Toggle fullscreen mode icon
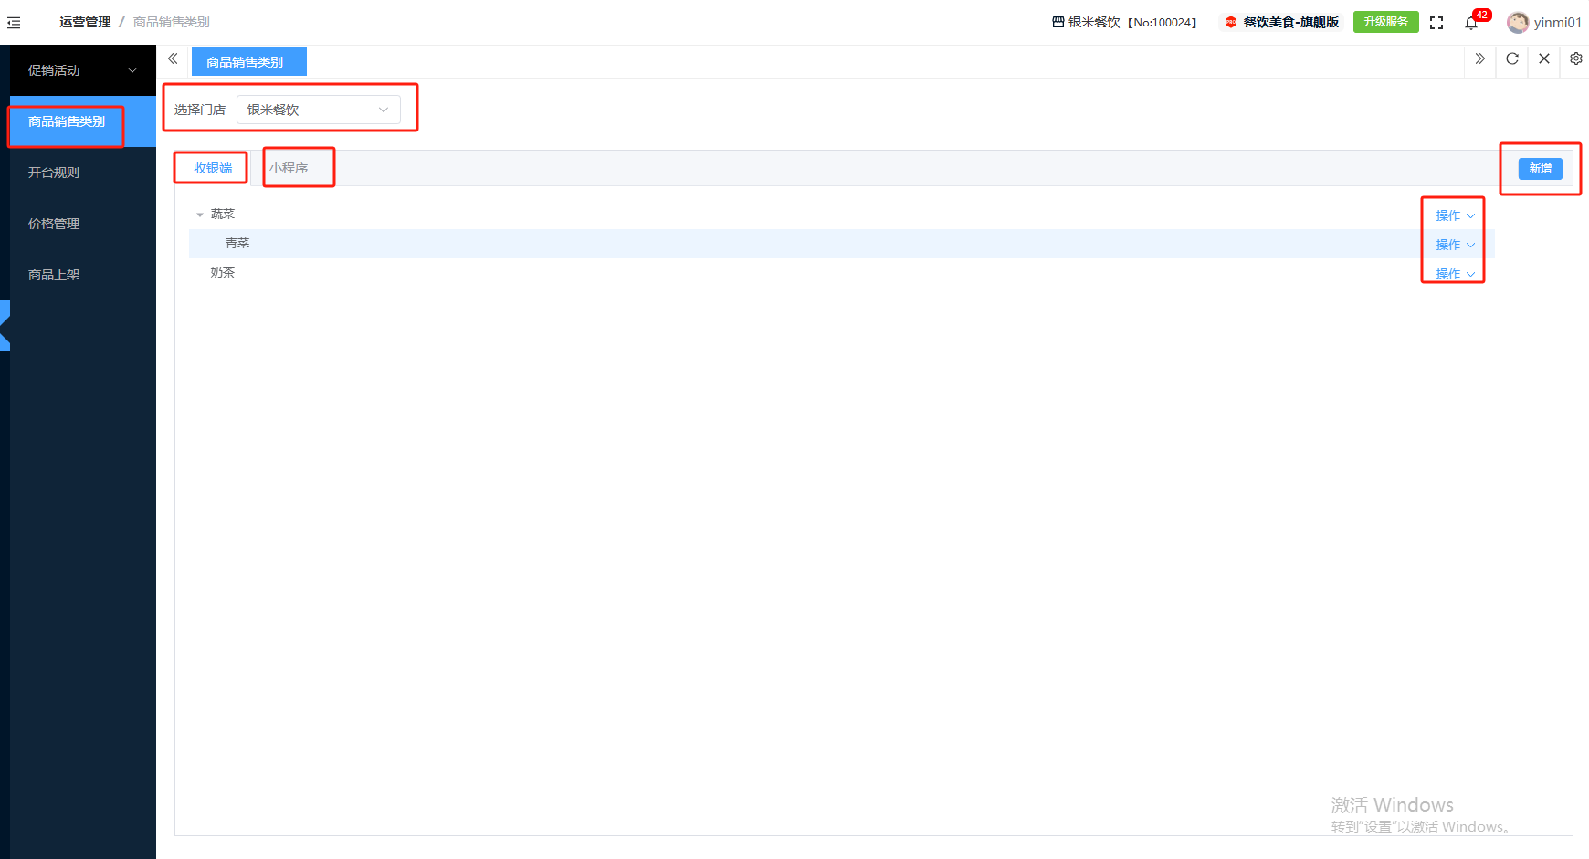 [1436, 23]
